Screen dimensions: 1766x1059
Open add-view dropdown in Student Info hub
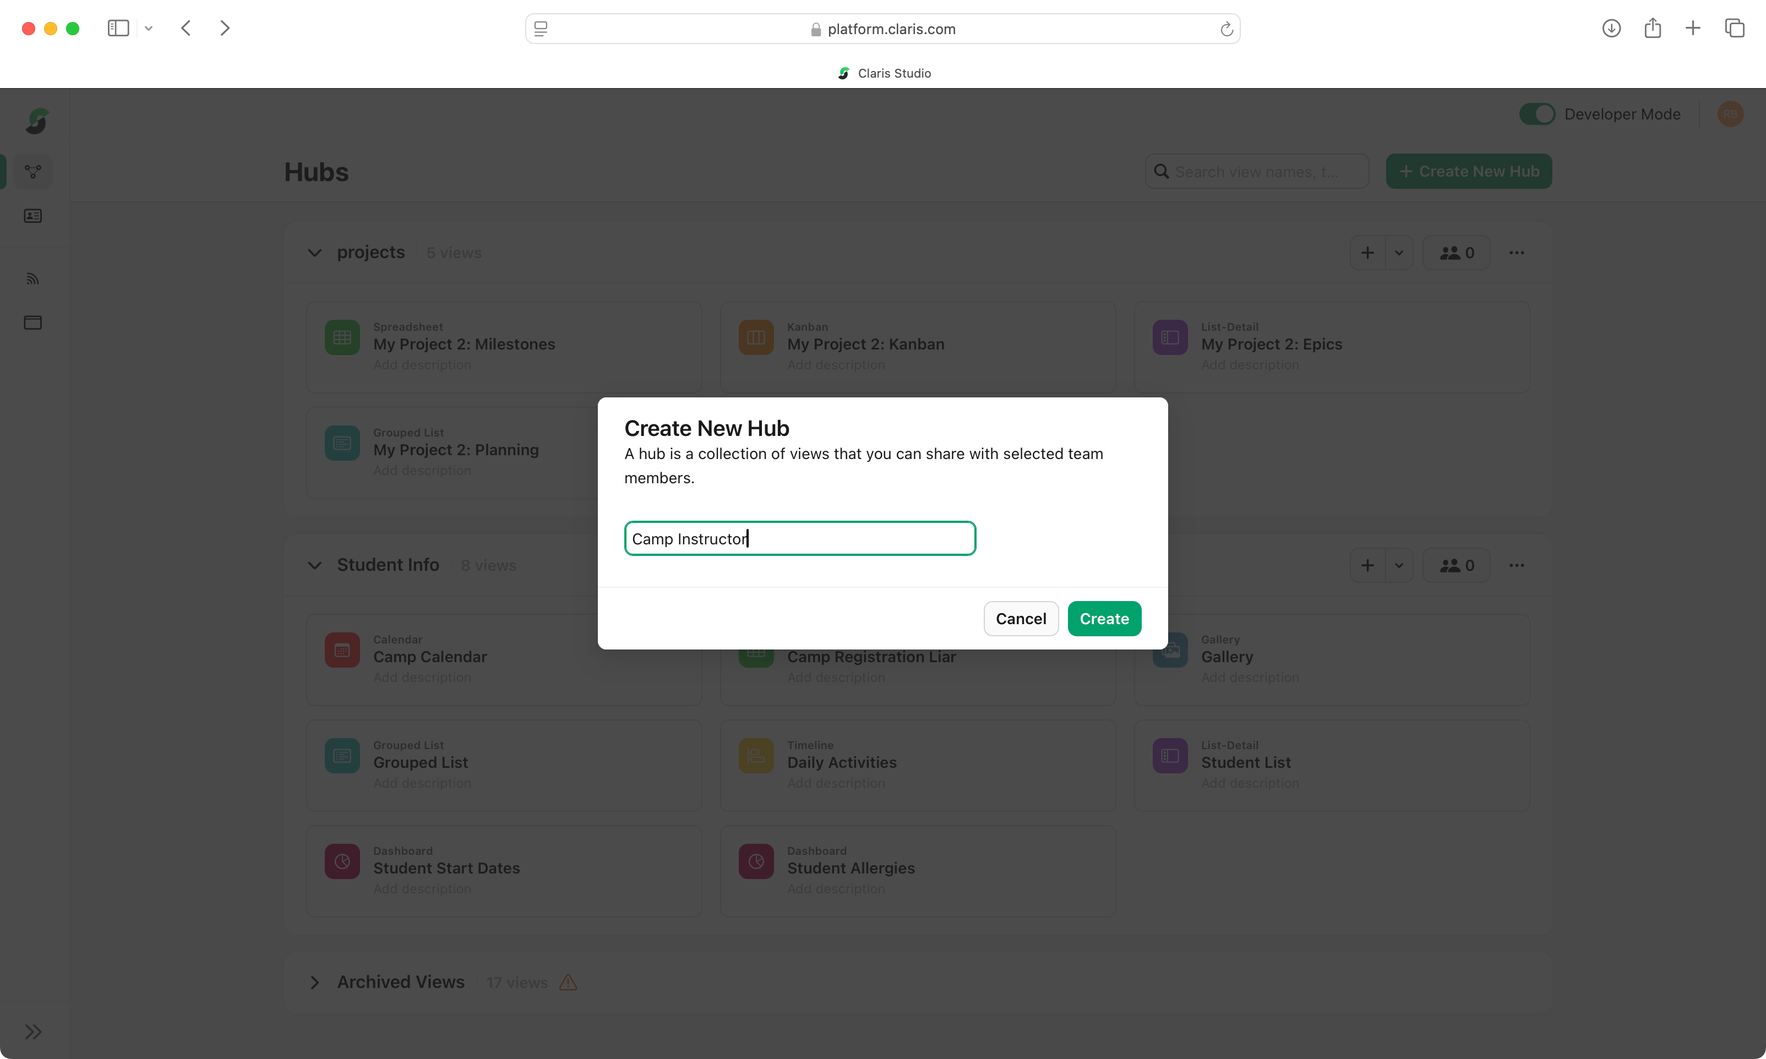pyautogui.click(x=1398, y=565)
